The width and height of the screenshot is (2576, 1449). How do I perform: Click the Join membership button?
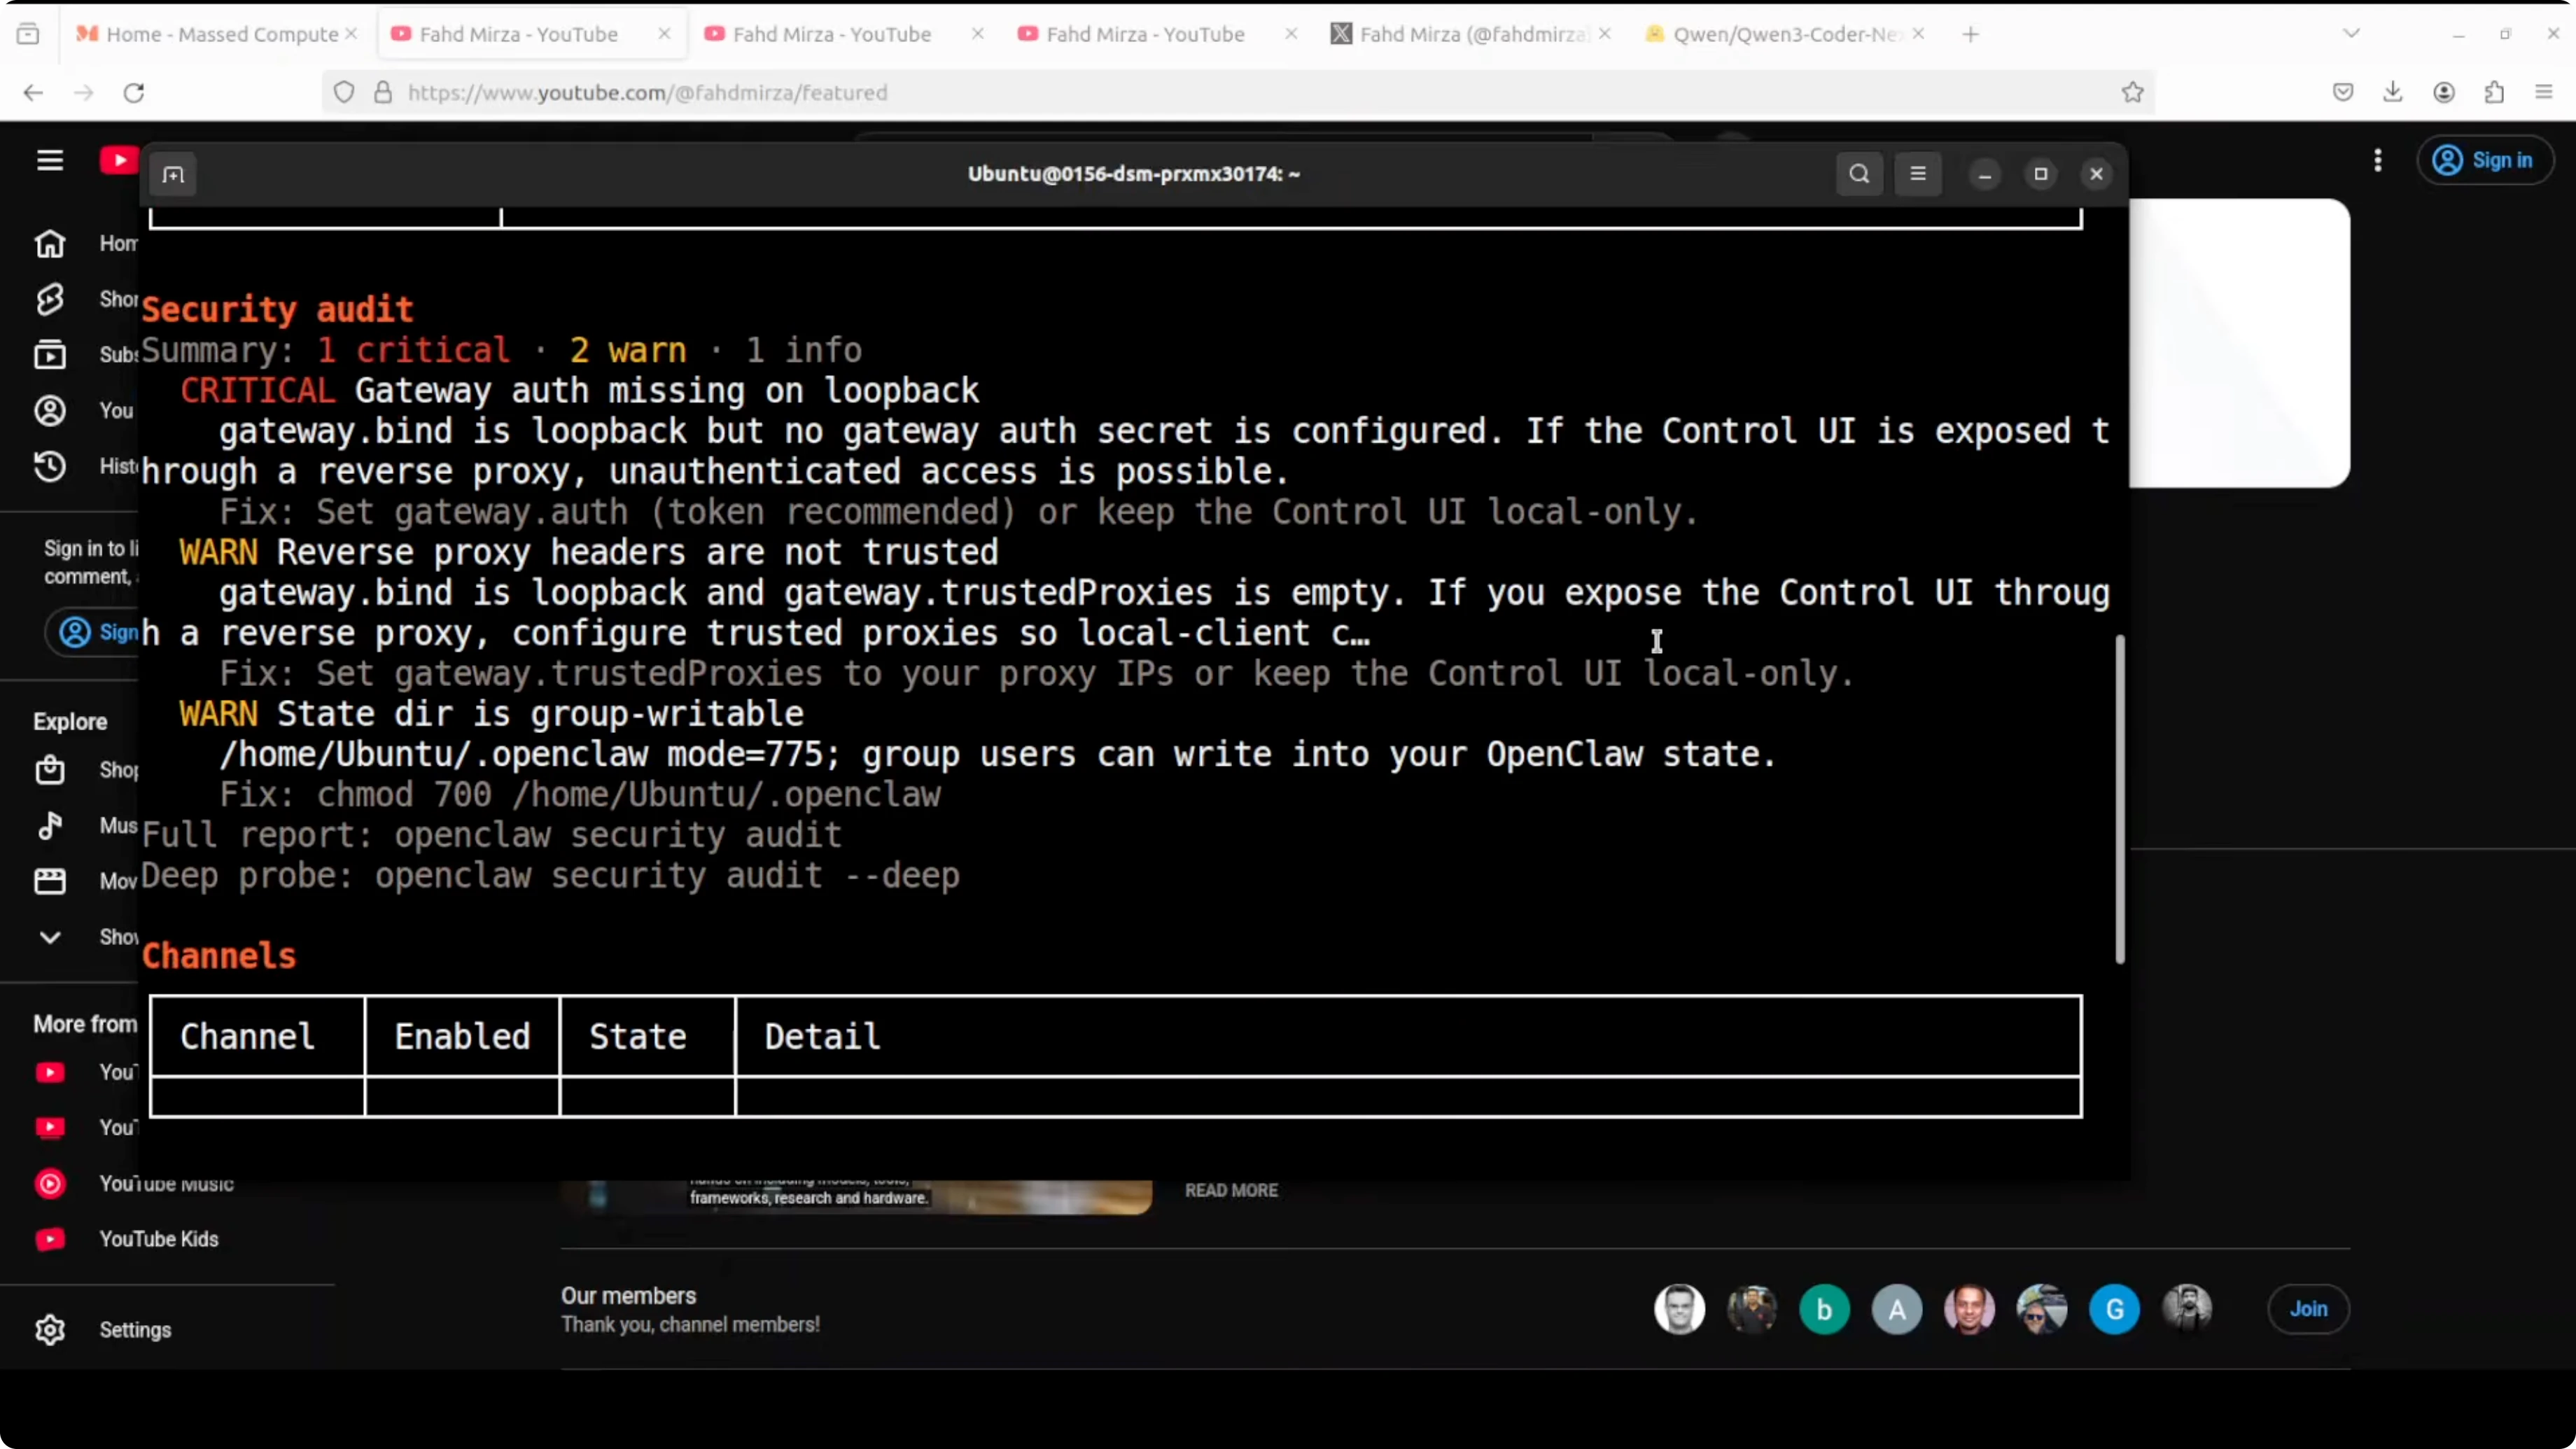pos(2308,1309)
